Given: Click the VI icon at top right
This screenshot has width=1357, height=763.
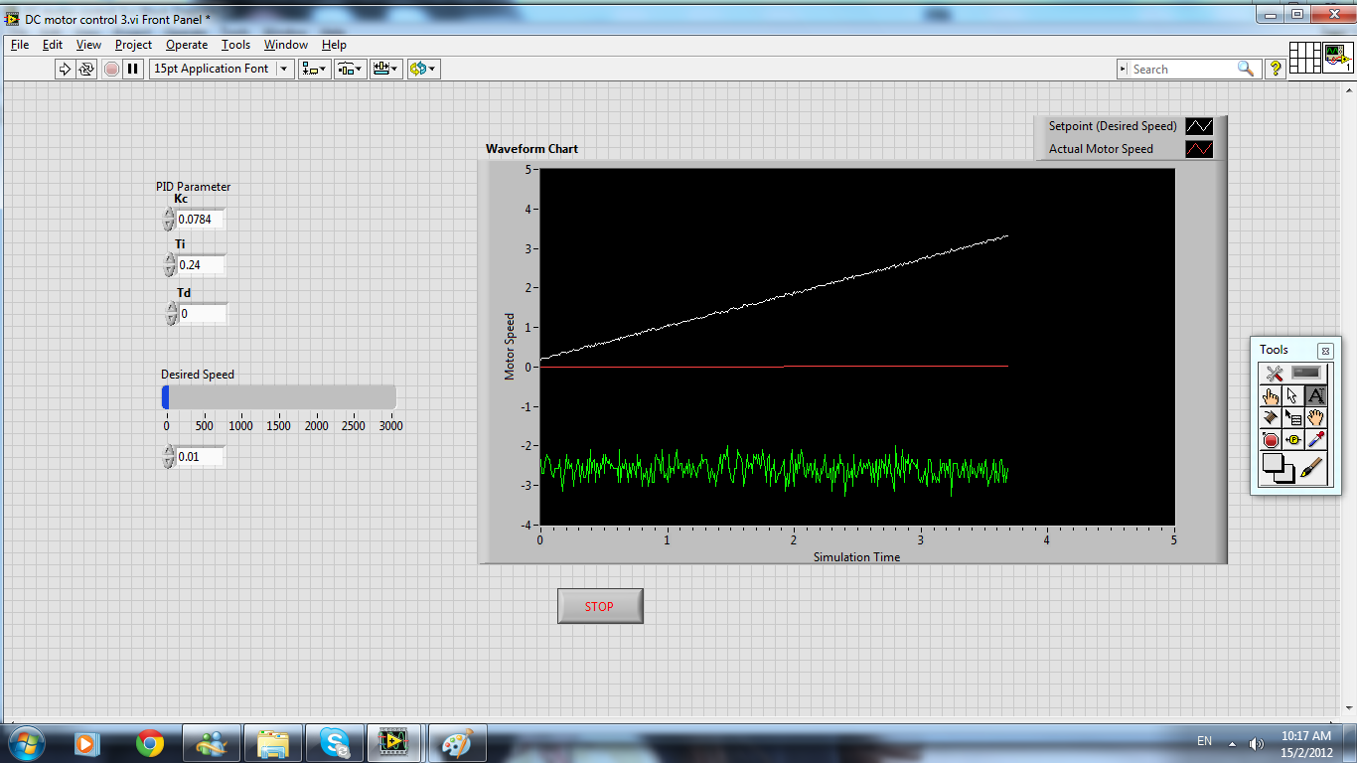Looking at the screenshot, I should pos(1337,58).
